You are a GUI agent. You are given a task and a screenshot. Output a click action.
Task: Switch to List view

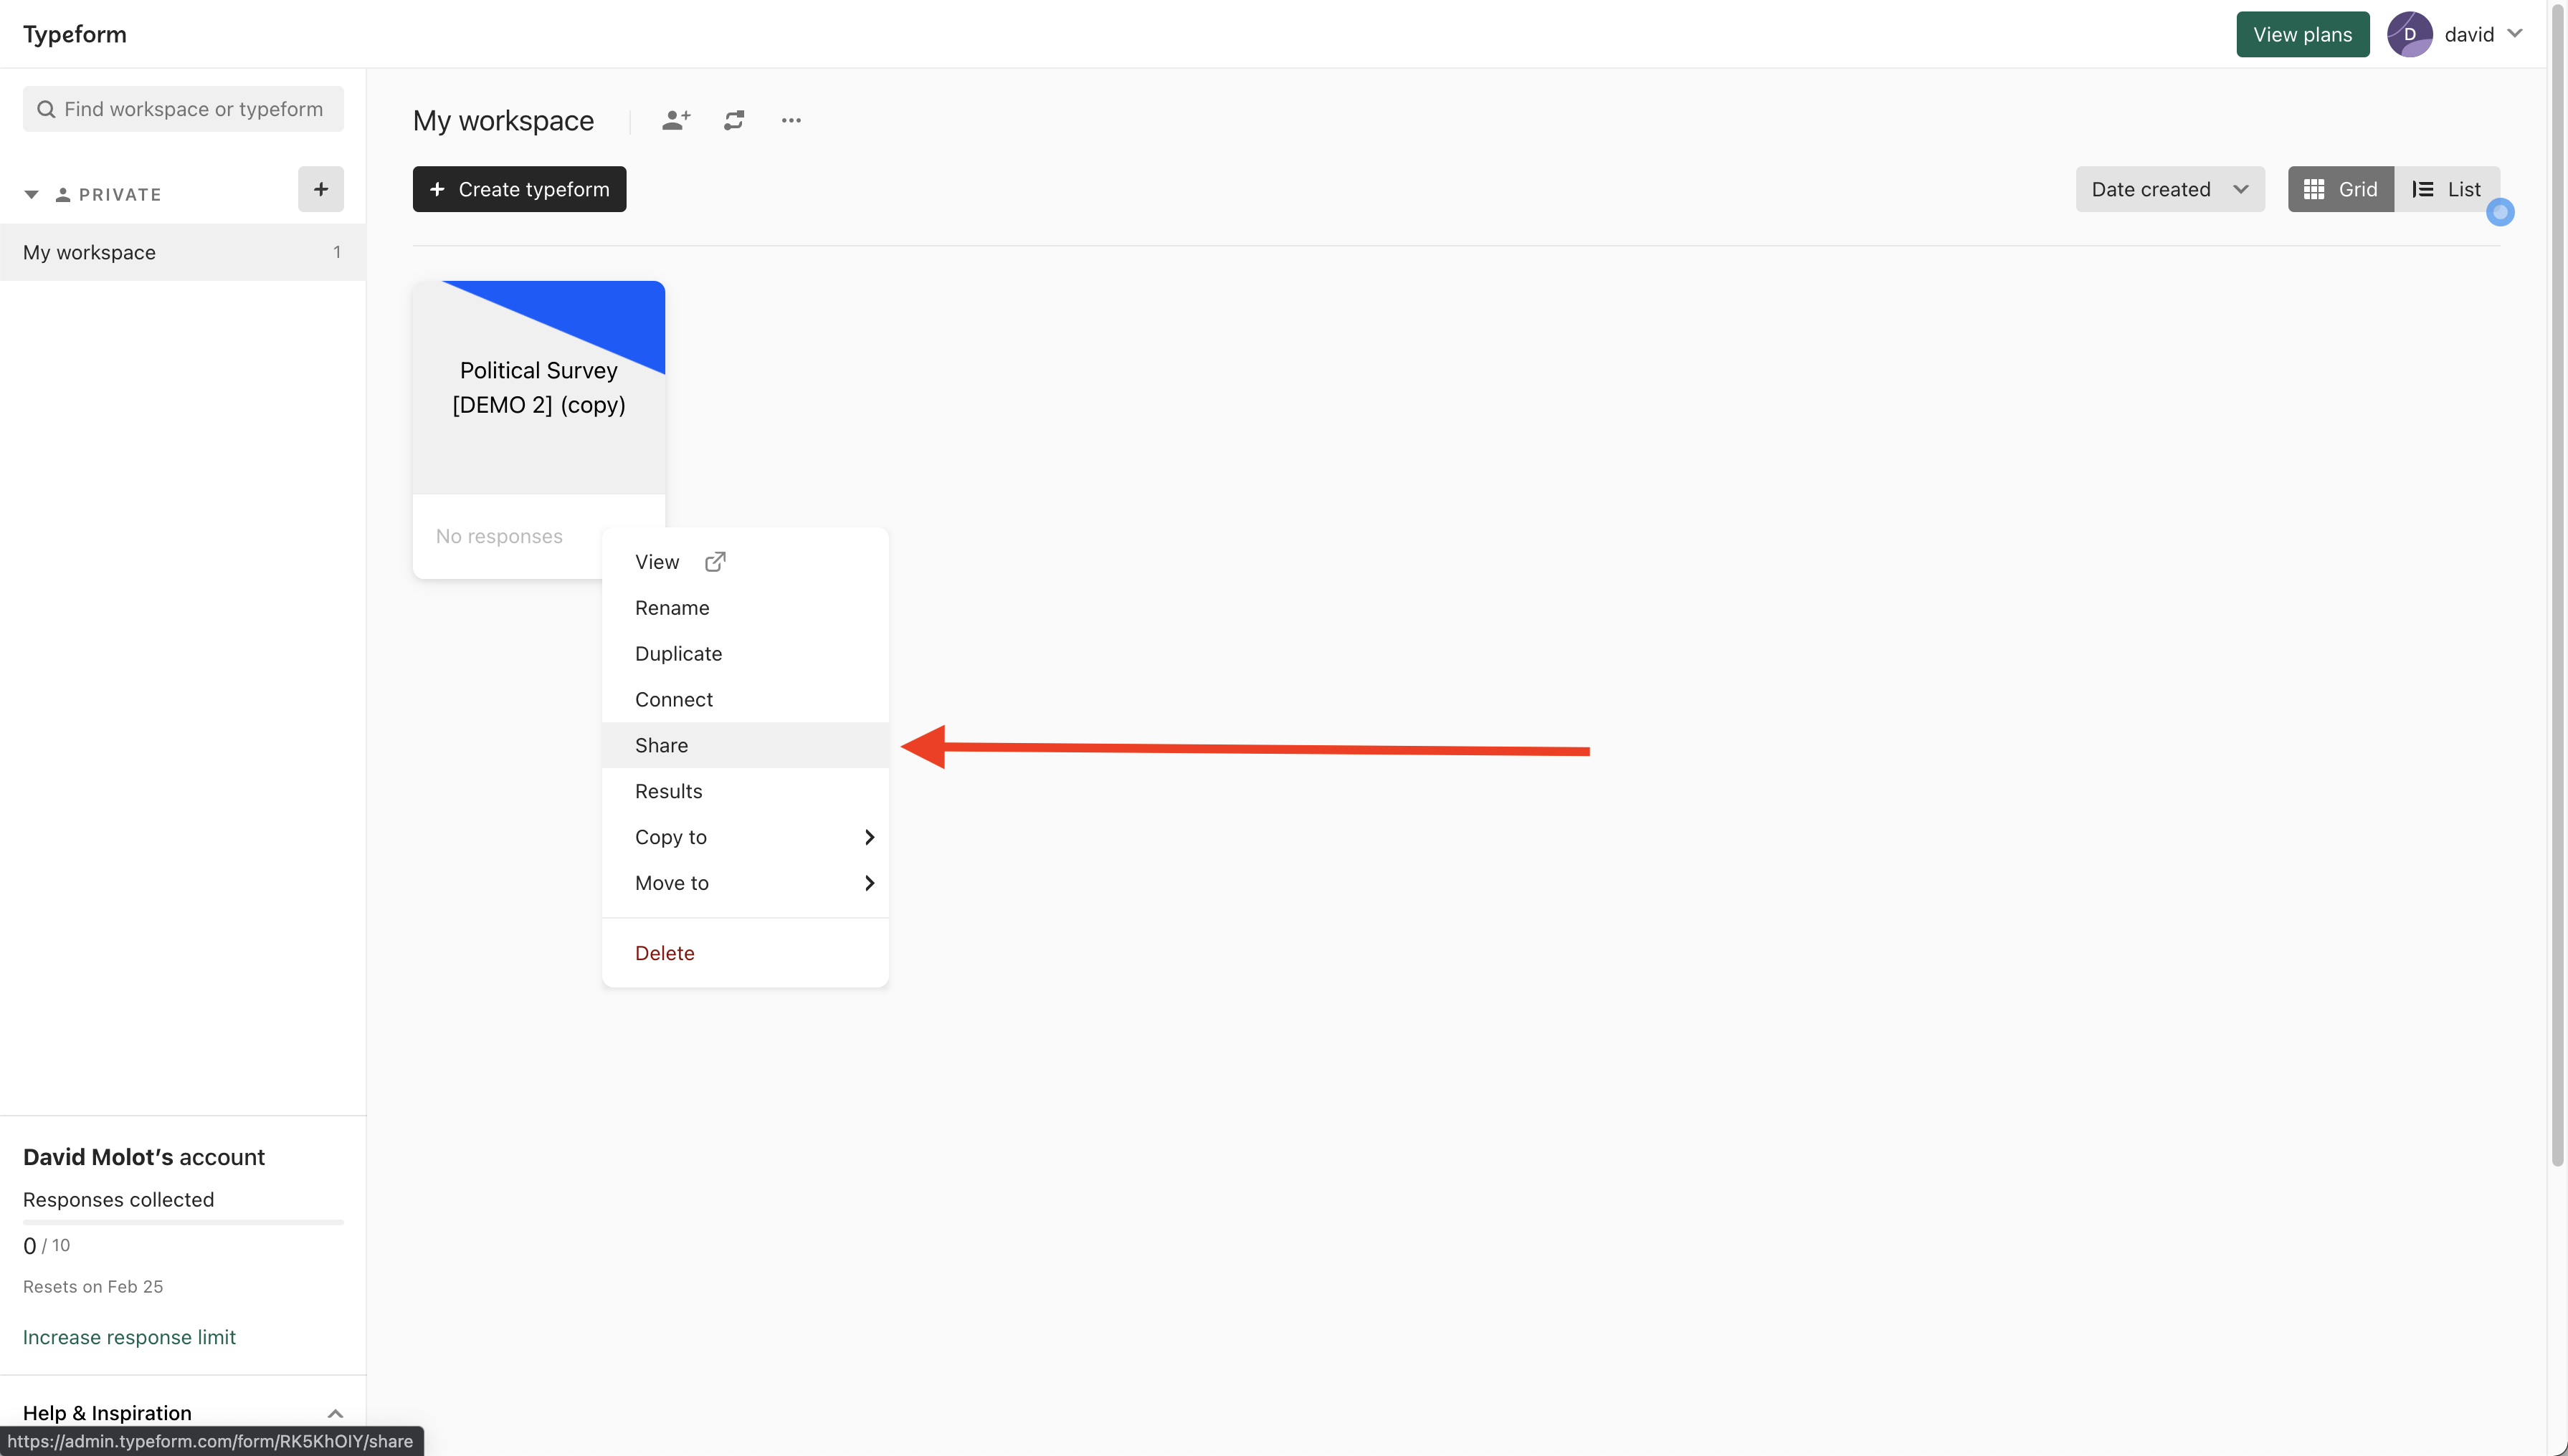click(2446, 189)
